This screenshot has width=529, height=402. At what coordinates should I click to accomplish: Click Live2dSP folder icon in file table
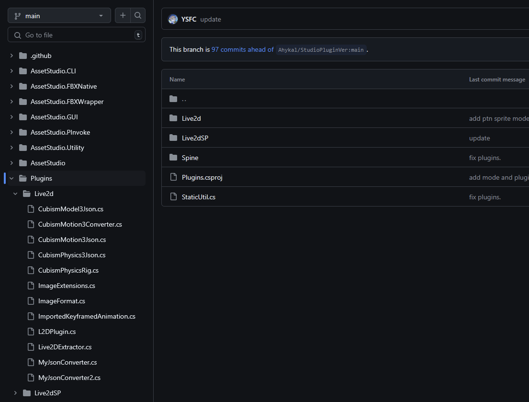pos(173,138)
